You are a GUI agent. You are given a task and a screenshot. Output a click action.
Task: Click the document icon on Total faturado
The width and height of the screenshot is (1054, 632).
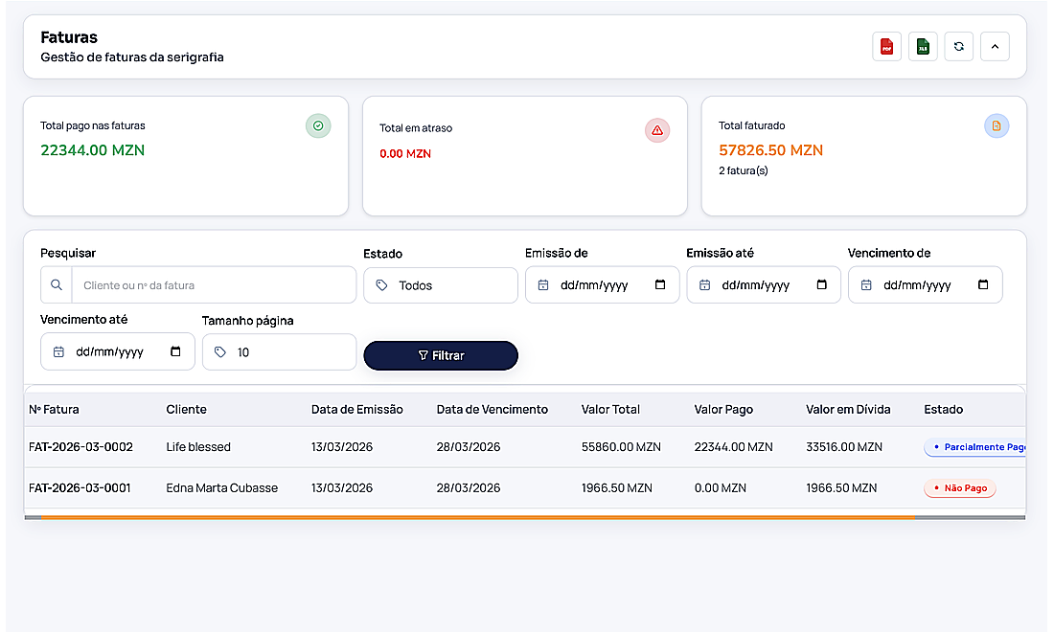coord(997,125)
